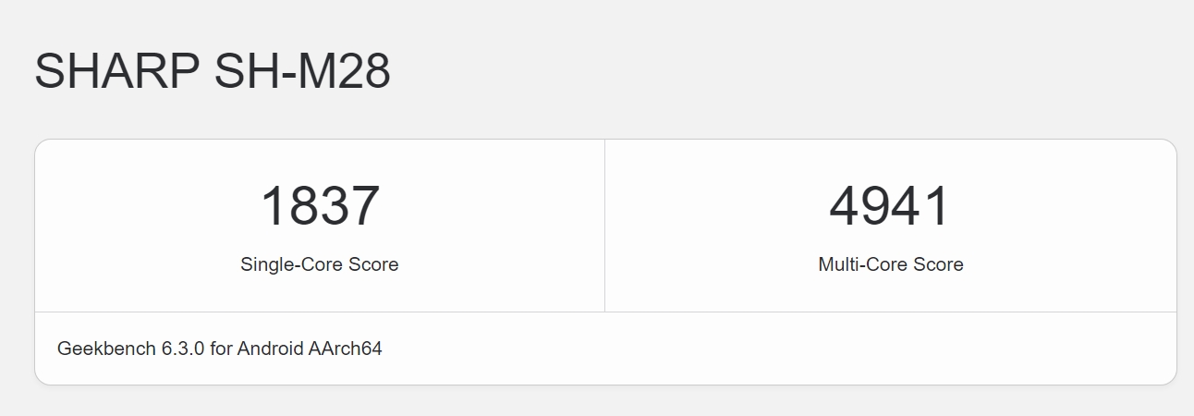Click the word Score beneath 1837
This screenshot has height=416, width=1194.
373,264
